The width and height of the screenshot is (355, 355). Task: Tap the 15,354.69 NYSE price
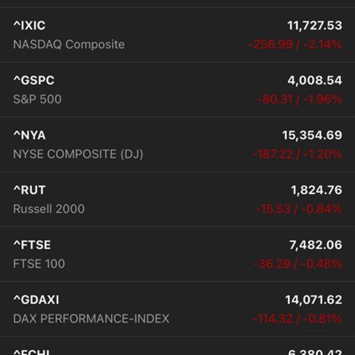point(312,135)
